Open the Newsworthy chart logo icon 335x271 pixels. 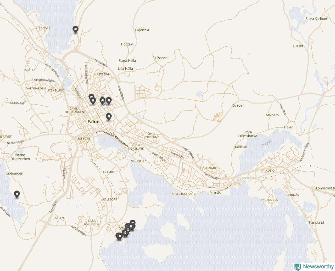tap(298, 267)
